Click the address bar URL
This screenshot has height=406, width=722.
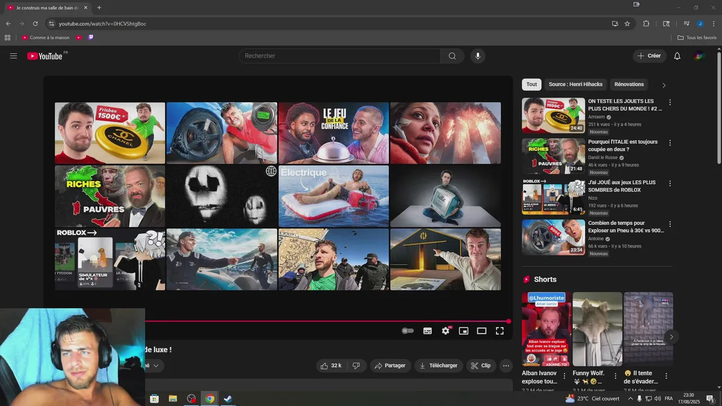[103, 24]
